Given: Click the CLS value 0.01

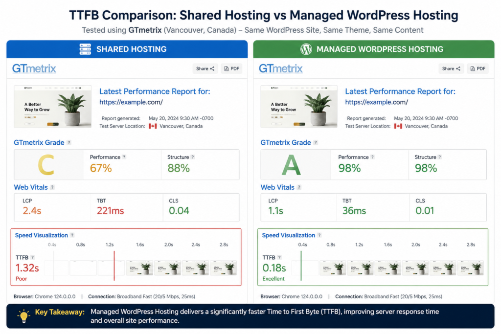Looking at the screenshot, I should (x=425, y=211).
